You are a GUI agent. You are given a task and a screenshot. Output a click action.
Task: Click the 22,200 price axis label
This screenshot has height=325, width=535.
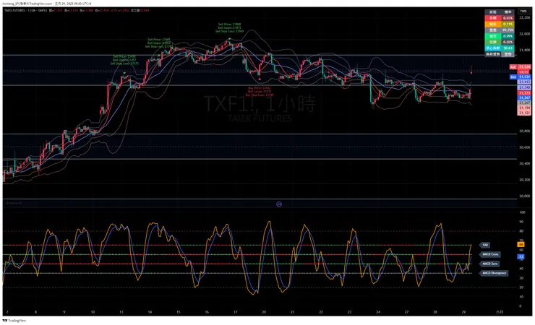pyautogui.click(x=524, y=18)
